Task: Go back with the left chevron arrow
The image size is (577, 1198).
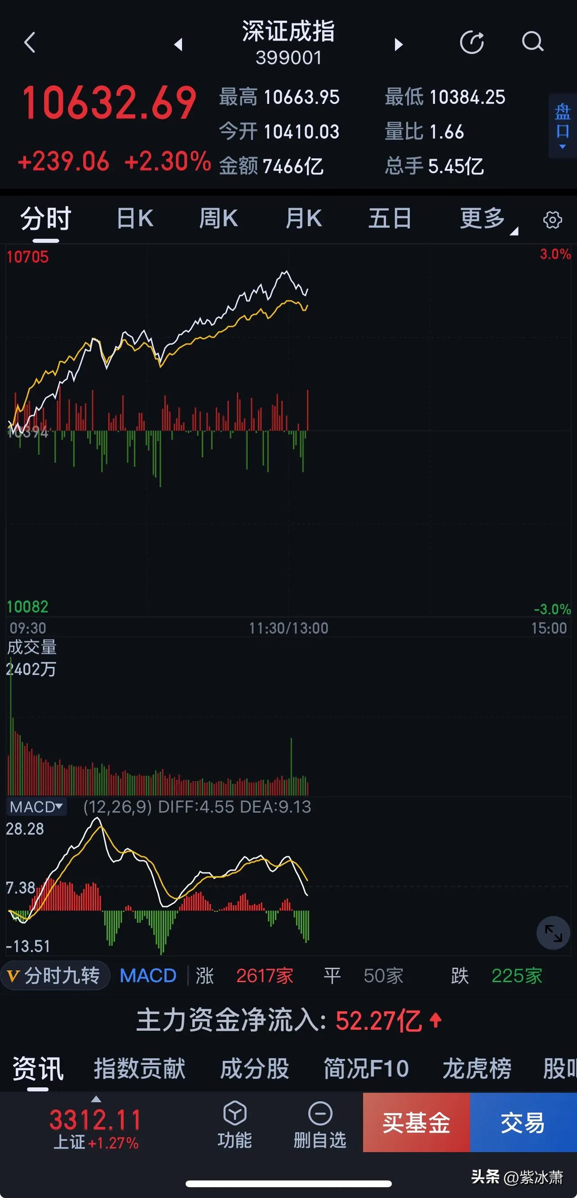Action: click(30, 43)
